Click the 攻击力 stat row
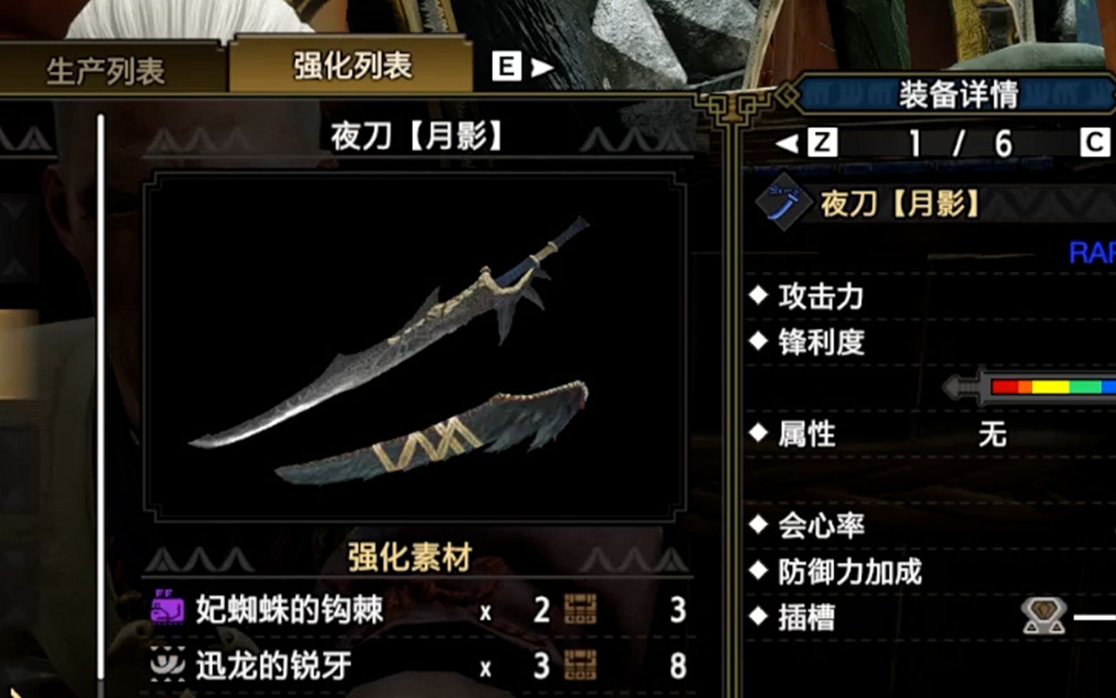Screen dimensions: 1116x698 pos(931,297)
